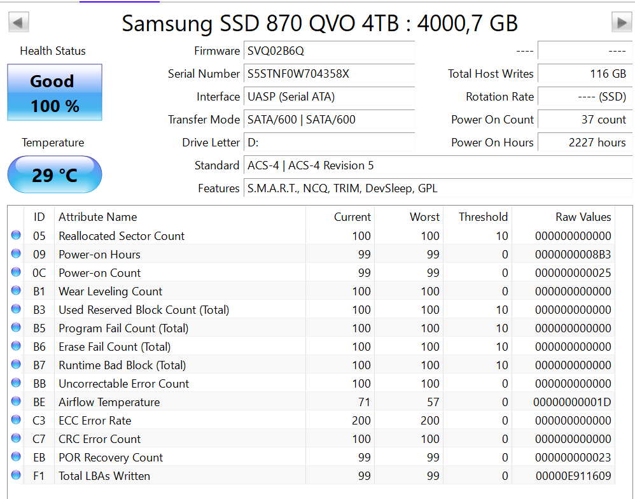Click the status dot for Airflow Temperature
Screen dimensions: 635x499
pyautogui.click(x=16, y=402)
